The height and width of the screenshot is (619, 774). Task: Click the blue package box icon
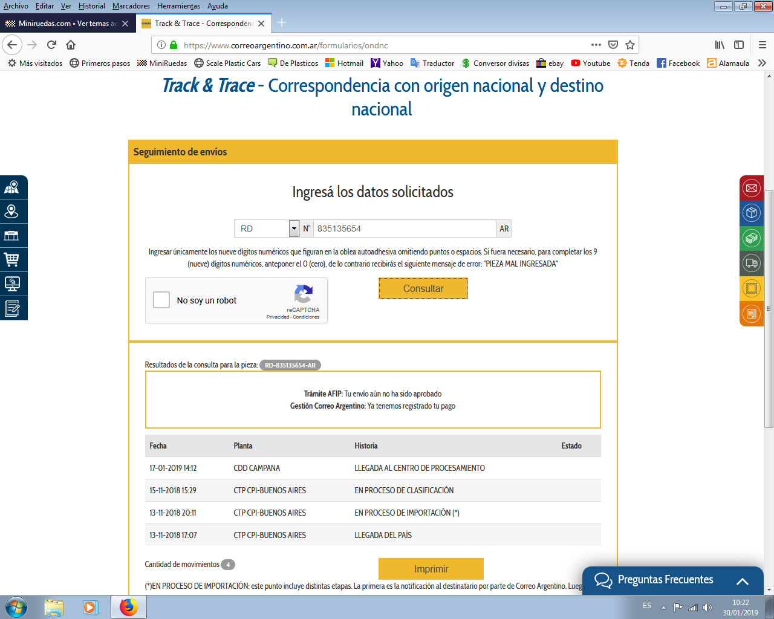pyautogui.click(x=752, y=213)
